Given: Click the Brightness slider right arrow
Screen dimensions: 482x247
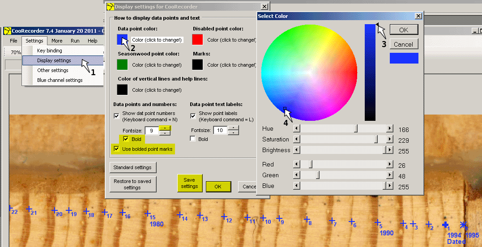Looking at the screenshot, I should (390, 150).
